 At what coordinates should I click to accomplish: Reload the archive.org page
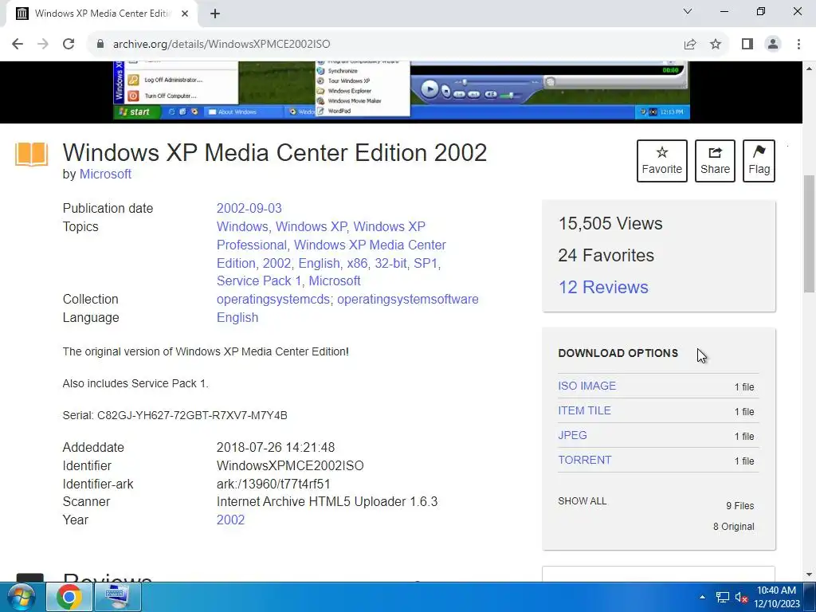coord(69,44)
